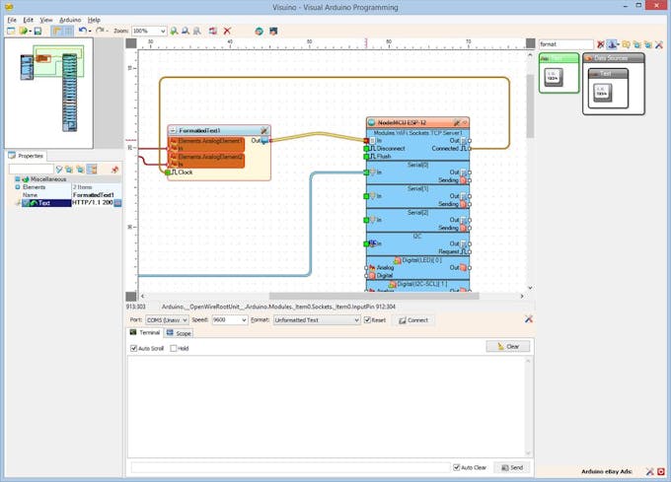Switch to the Scope tab

click(x=180, y=333)
